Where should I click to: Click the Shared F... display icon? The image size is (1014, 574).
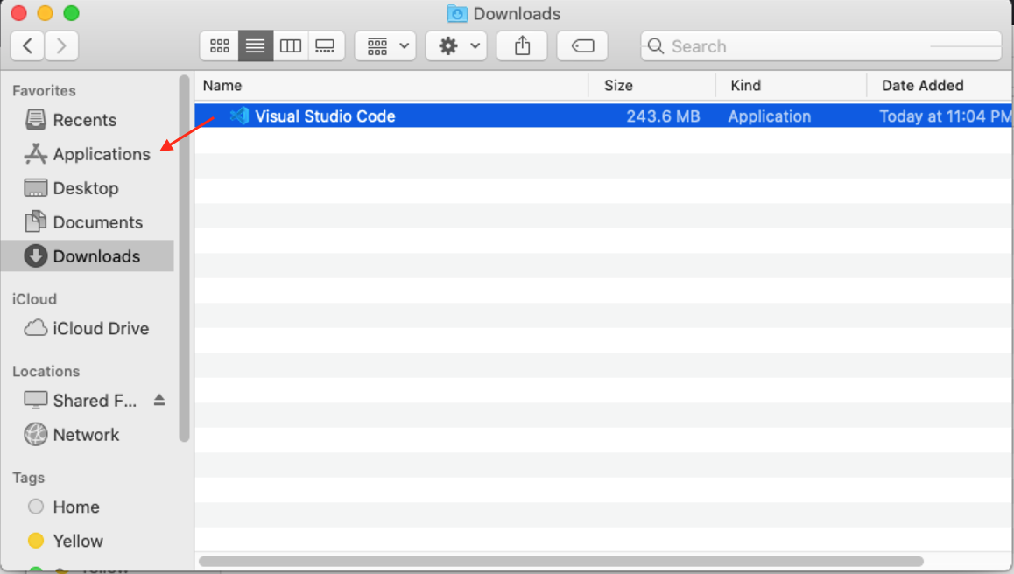pyautogui.click(x=36, y=400)
